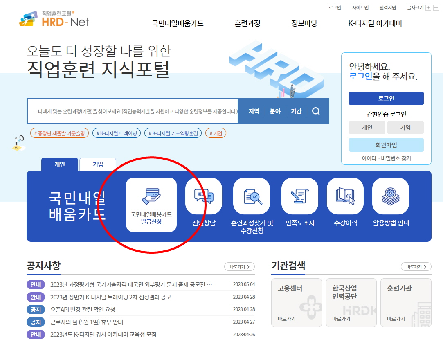
Task: Open notice K-디지털 강사 아카데미 교육생 모집
Action: [103, 335]
